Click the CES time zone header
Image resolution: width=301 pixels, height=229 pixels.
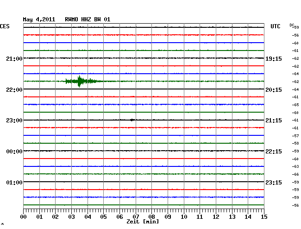pyautogui.click(x=5, y=26)
